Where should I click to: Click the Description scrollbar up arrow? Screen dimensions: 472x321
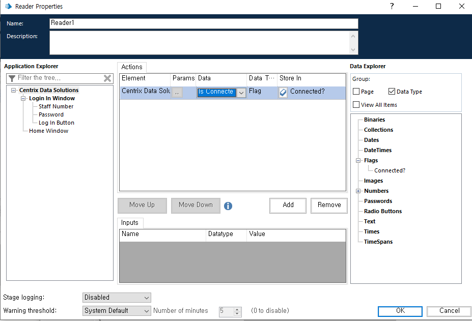353,36
